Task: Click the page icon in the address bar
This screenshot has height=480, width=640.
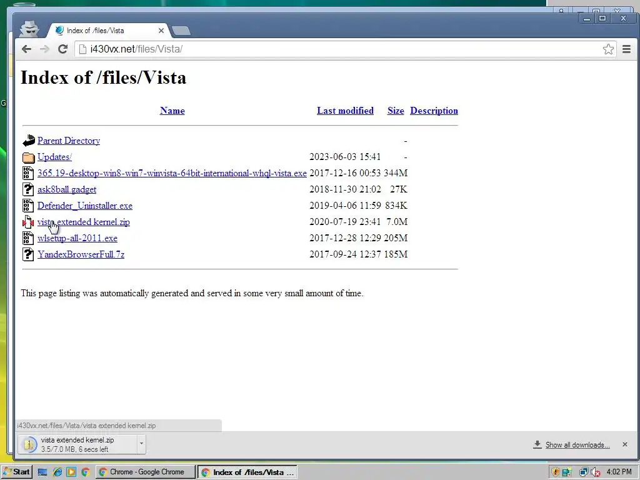Action: point(82,49)
